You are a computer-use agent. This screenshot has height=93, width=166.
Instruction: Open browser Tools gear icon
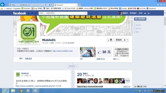(164, 5)
